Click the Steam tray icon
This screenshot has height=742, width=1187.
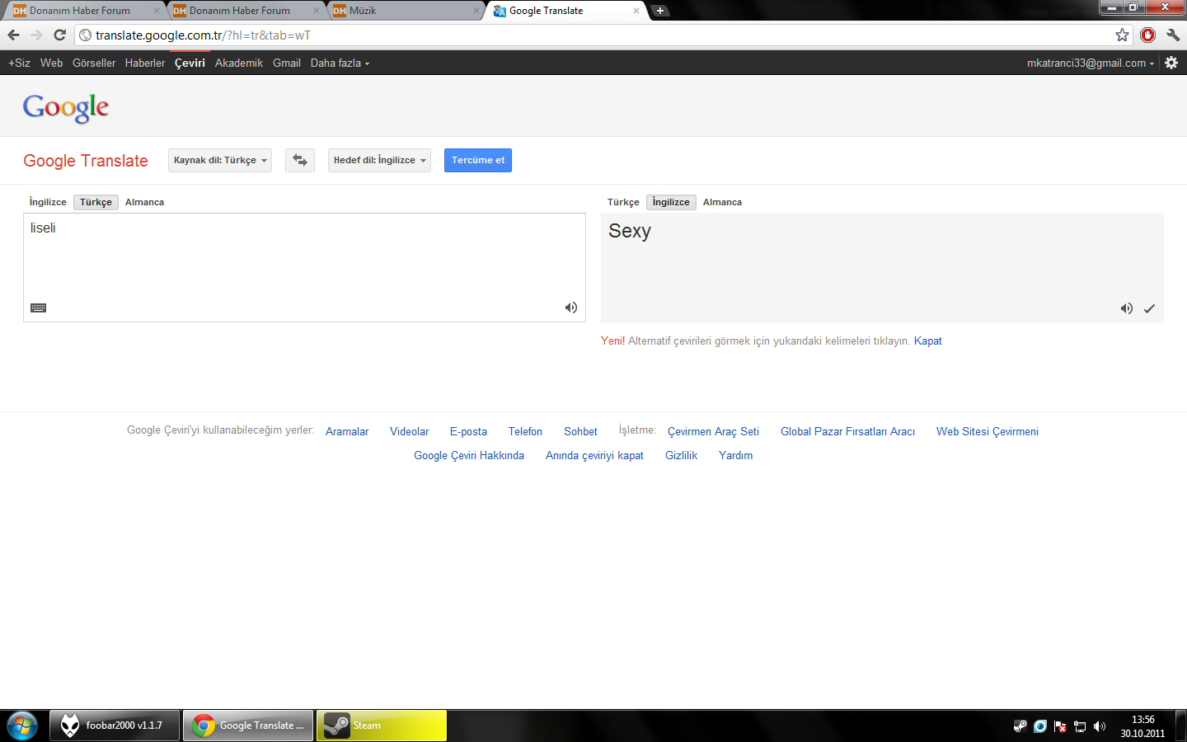click(x=1020, y=726)
